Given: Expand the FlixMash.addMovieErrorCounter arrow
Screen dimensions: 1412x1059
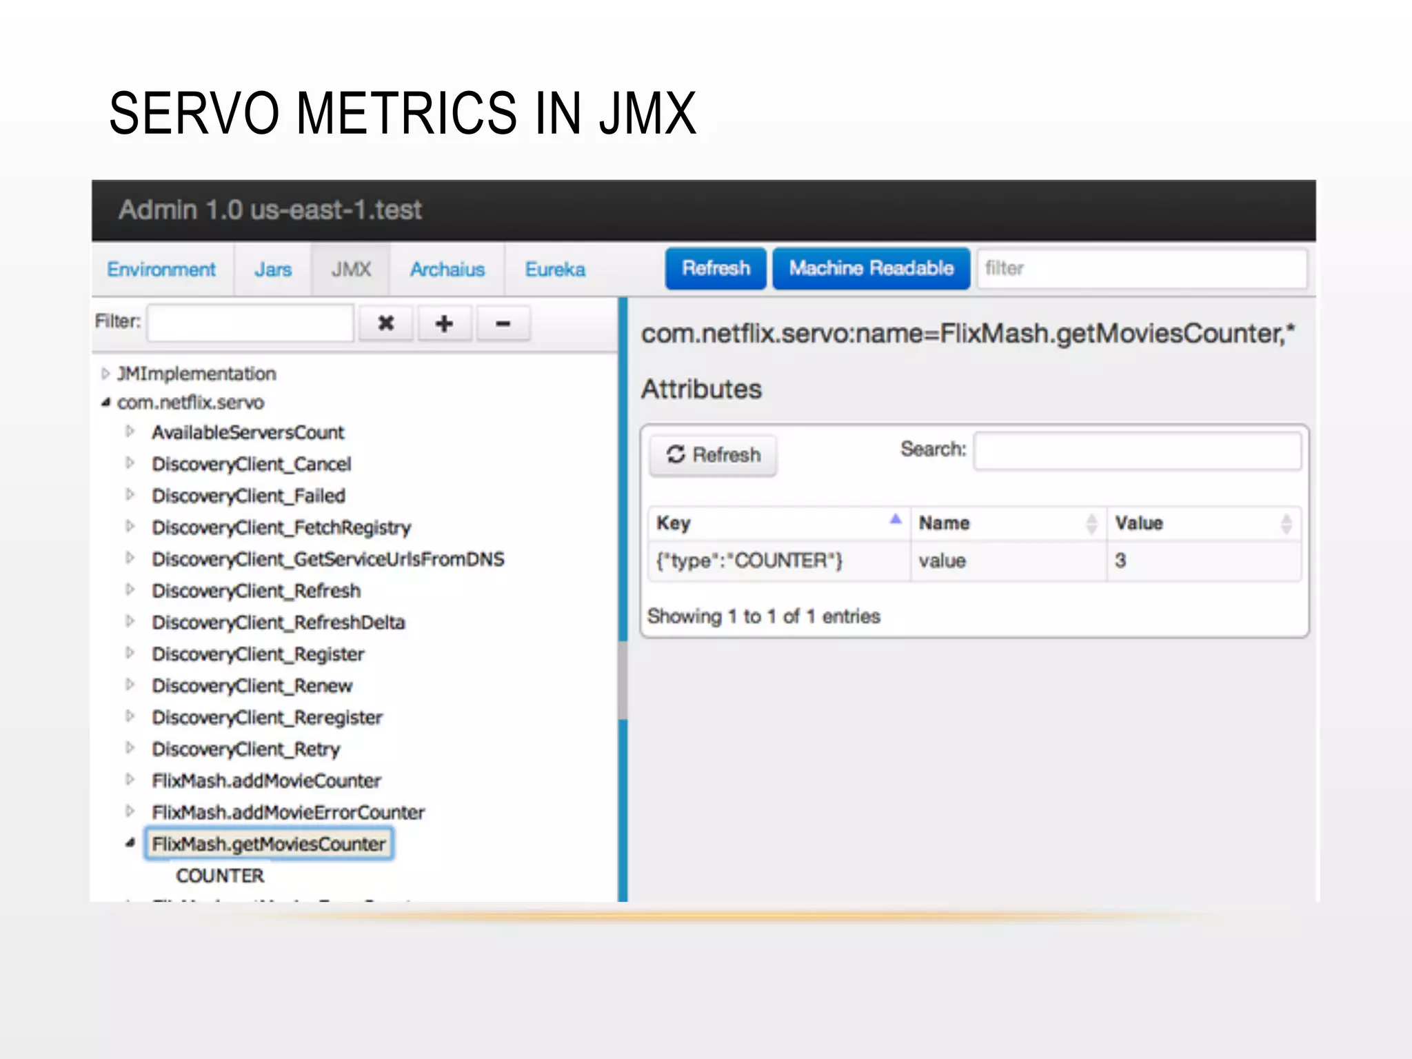Looking at the screenshot, I should point(130,811).
